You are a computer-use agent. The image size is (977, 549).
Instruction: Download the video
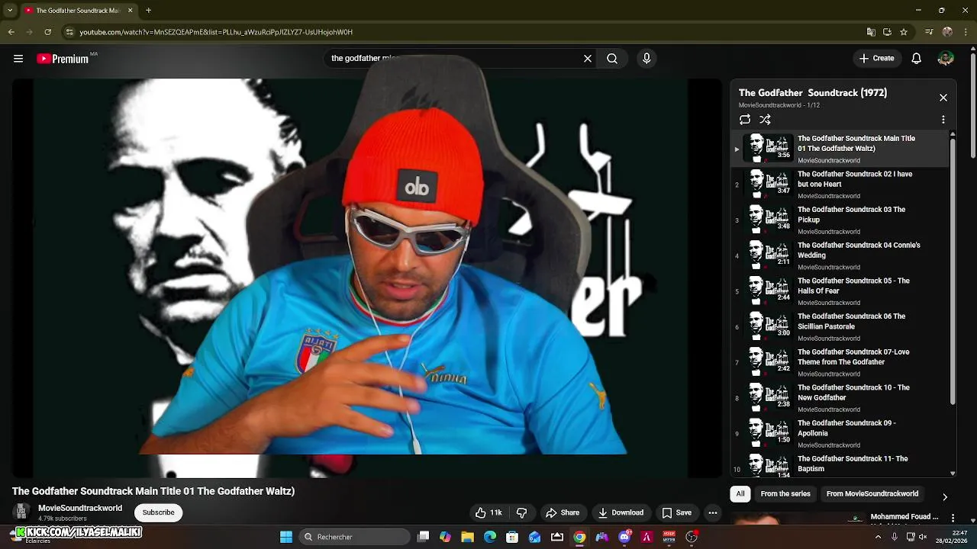tap(621, 512)
